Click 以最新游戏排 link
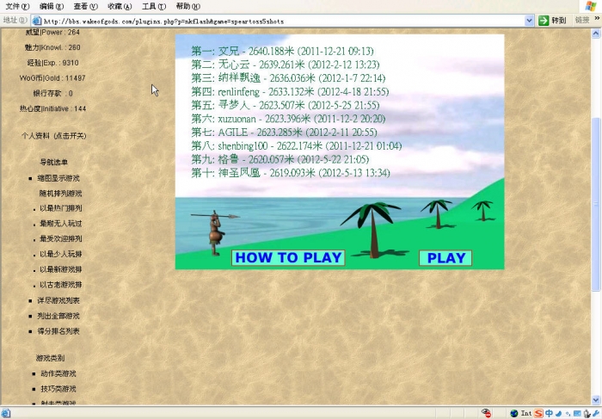The image size is (602, 419). point(61,269)
